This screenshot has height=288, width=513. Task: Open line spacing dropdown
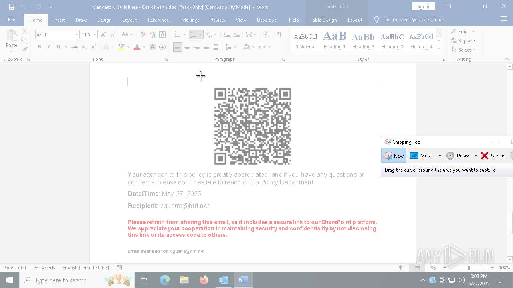pyautogui.click(x=230, y=47)
